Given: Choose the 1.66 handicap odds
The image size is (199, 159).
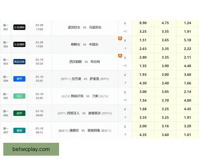Looking at the screenshot, I should click(x=188, y=83).
